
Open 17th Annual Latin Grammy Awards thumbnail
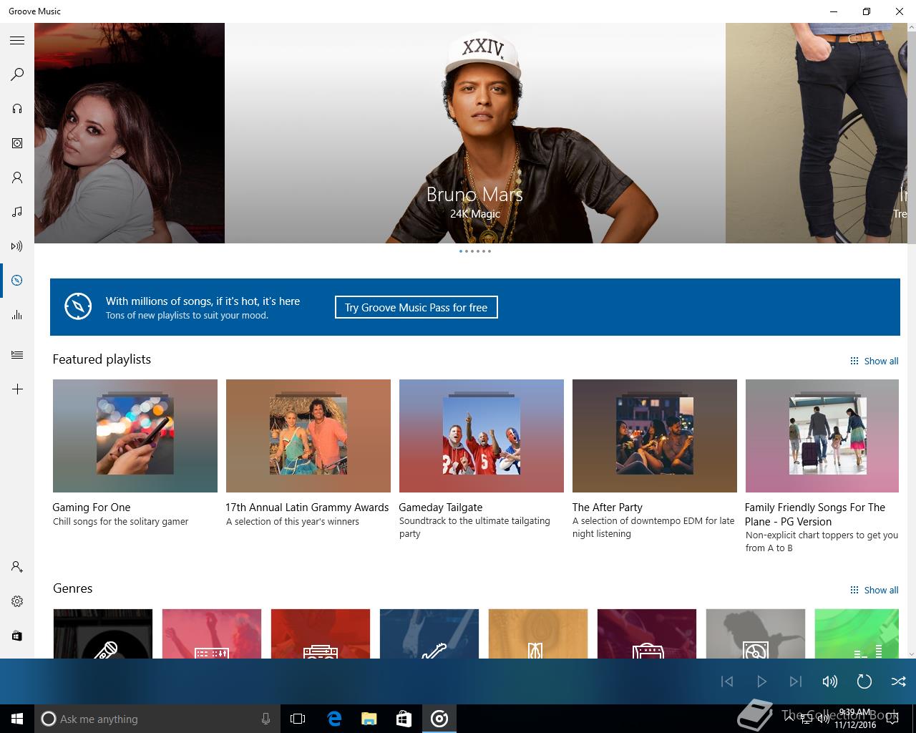tap(308, 436)
